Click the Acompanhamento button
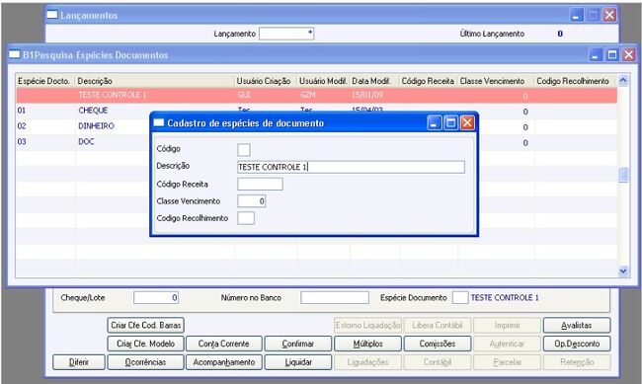 point(224,362)
